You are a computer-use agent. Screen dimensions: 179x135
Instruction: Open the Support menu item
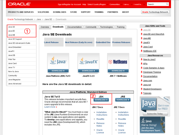(86, 12)
